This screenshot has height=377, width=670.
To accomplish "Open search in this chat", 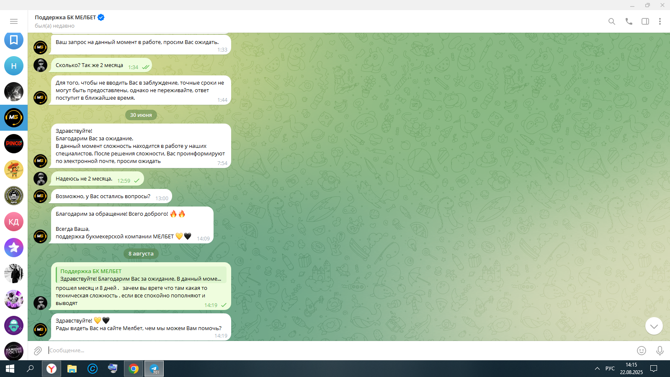I will coord(612,21).
